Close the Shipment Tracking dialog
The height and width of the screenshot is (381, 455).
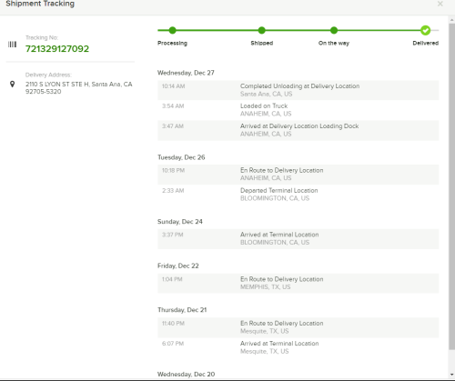[440, 4]
